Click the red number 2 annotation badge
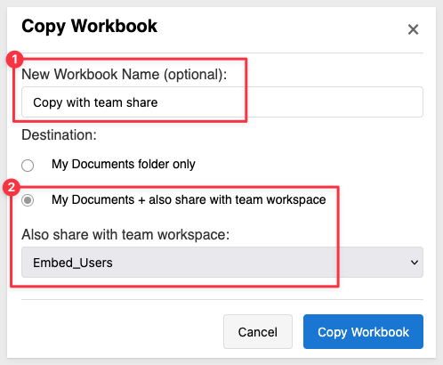 click(x=12, y=187)
